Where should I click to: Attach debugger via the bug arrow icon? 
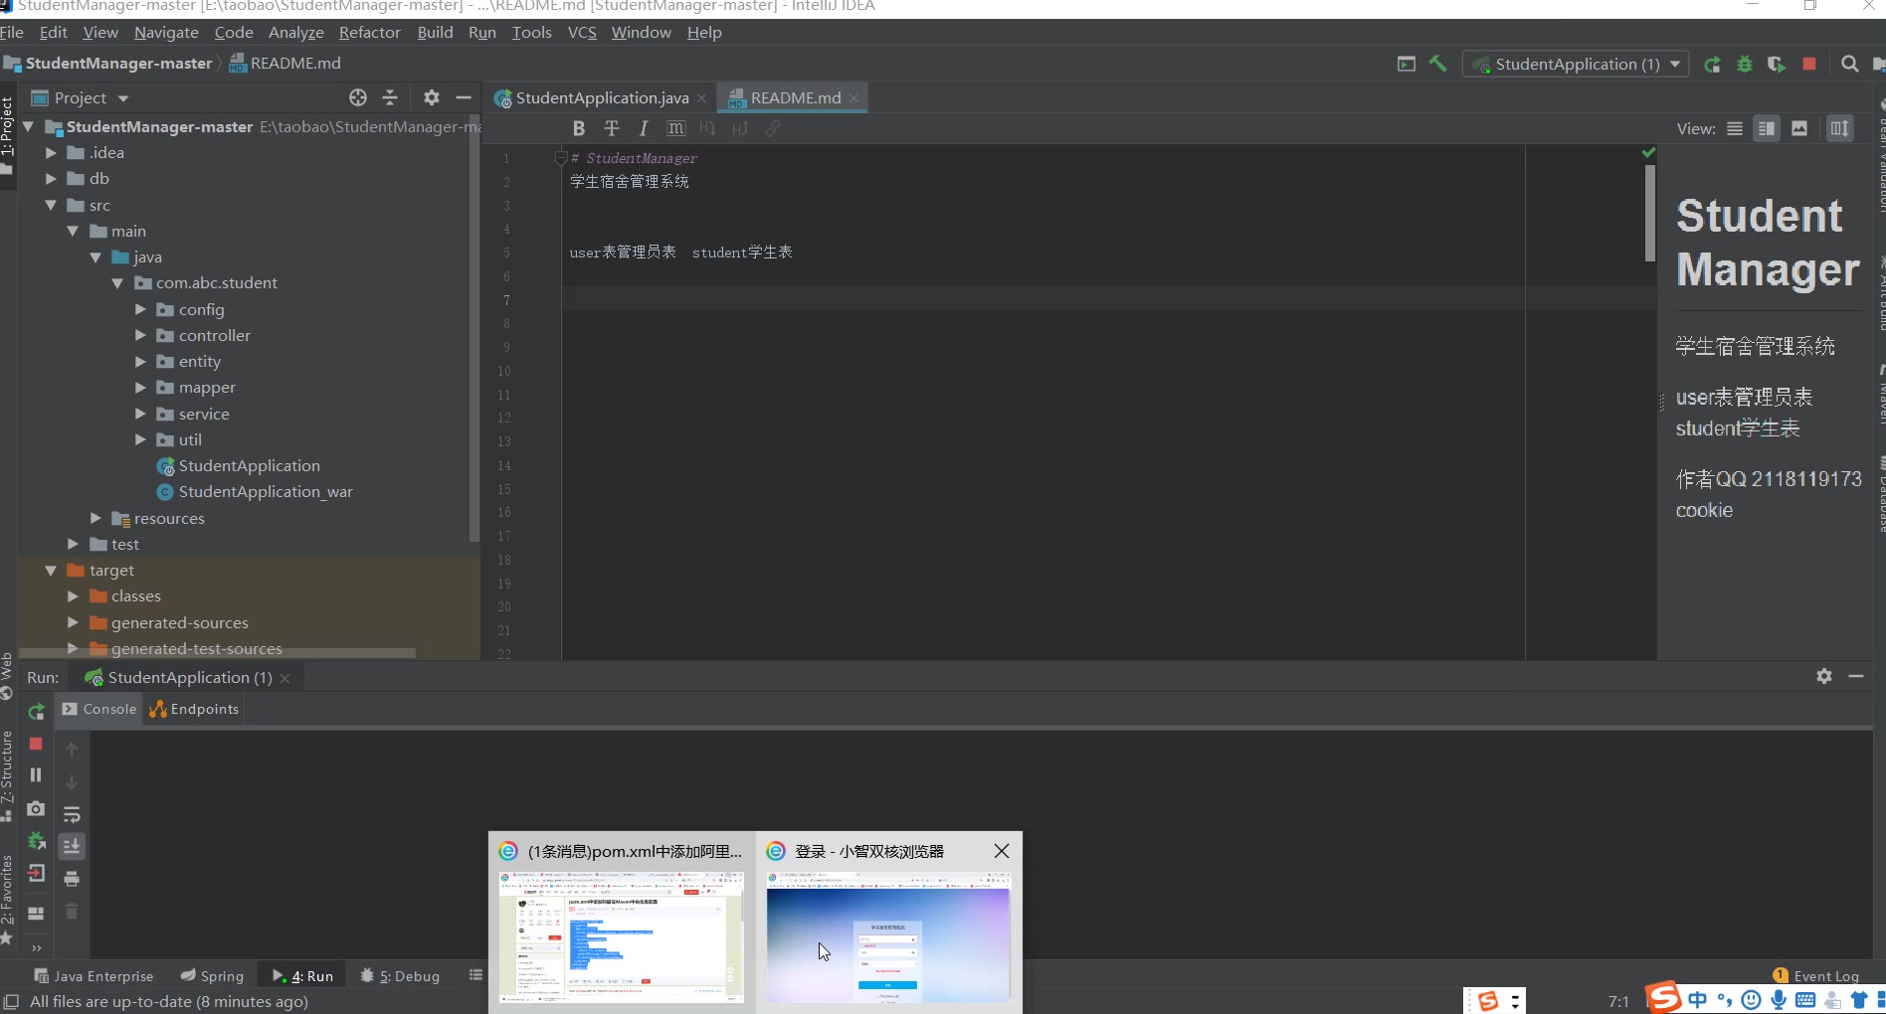coord(36,841)
